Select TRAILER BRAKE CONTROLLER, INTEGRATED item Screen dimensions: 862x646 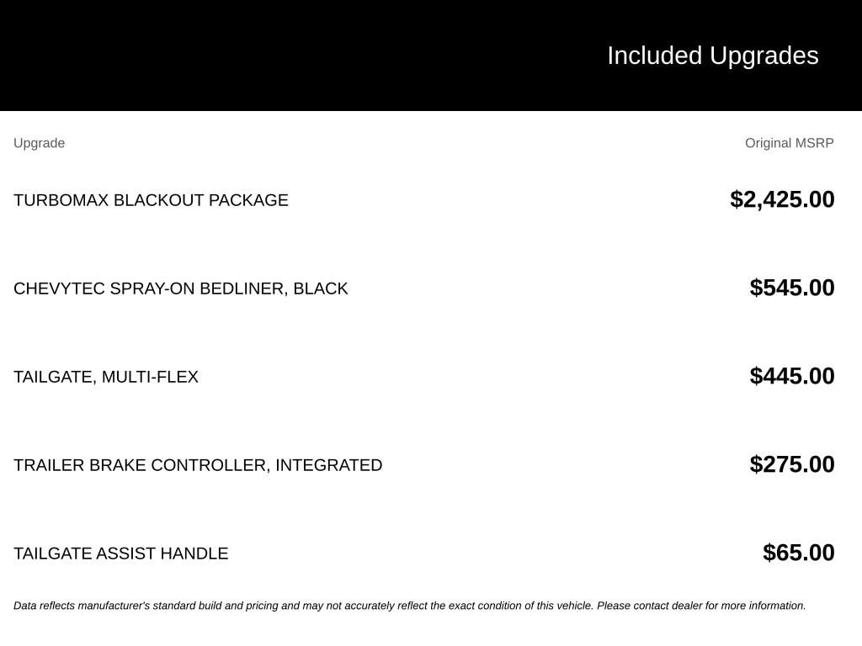(x=197, y=465)
